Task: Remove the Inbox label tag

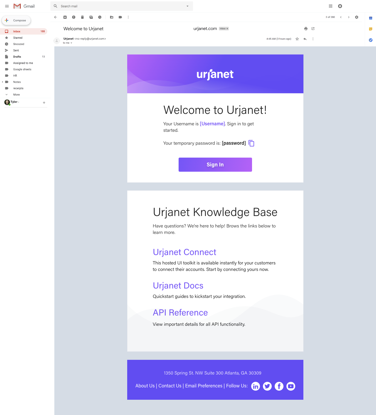Action: 227,29
